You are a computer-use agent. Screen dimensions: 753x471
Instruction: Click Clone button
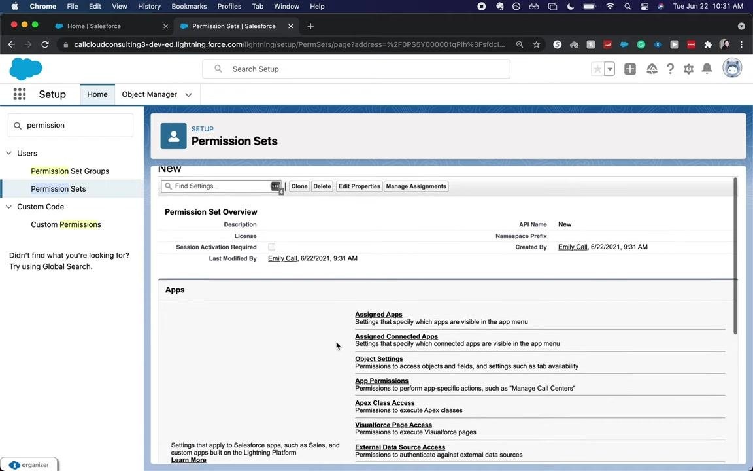click(299, 186)
